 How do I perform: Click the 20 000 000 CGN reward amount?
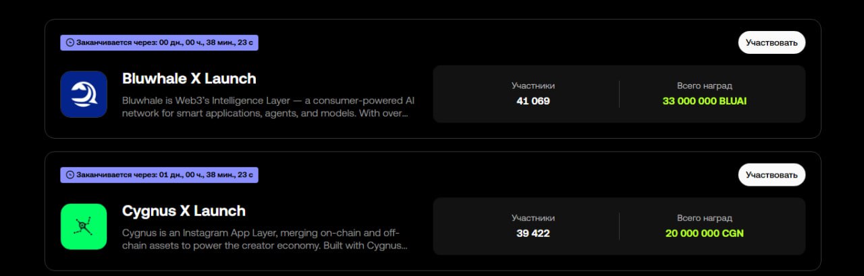coord(705,234)
